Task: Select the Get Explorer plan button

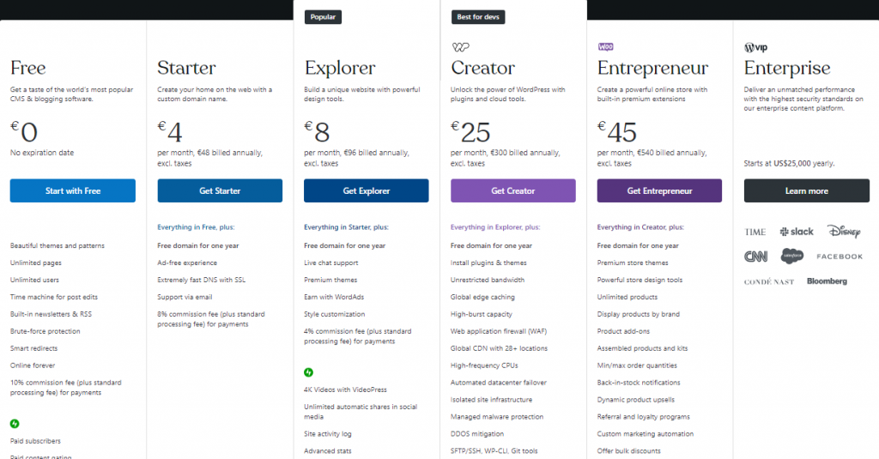Action: (366, 190)
